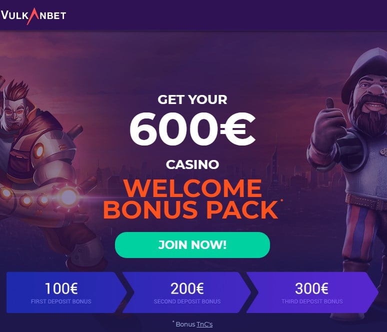Image resolution: width=387 pixels, height=332 pixels.
Task: Select the 200€ second deposit bonus arrow
Action: [x=187, y=292]
